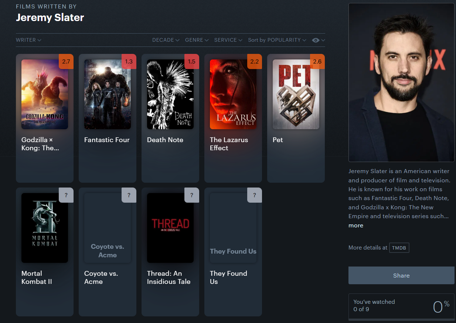The width and height of the screenshot is (456, 323).
Task: Open the Godzilla x Kong poster
Action: 45,95
